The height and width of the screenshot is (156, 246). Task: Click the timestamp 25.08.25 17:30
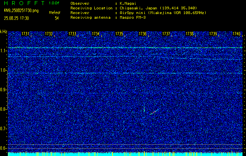(16, 18)
